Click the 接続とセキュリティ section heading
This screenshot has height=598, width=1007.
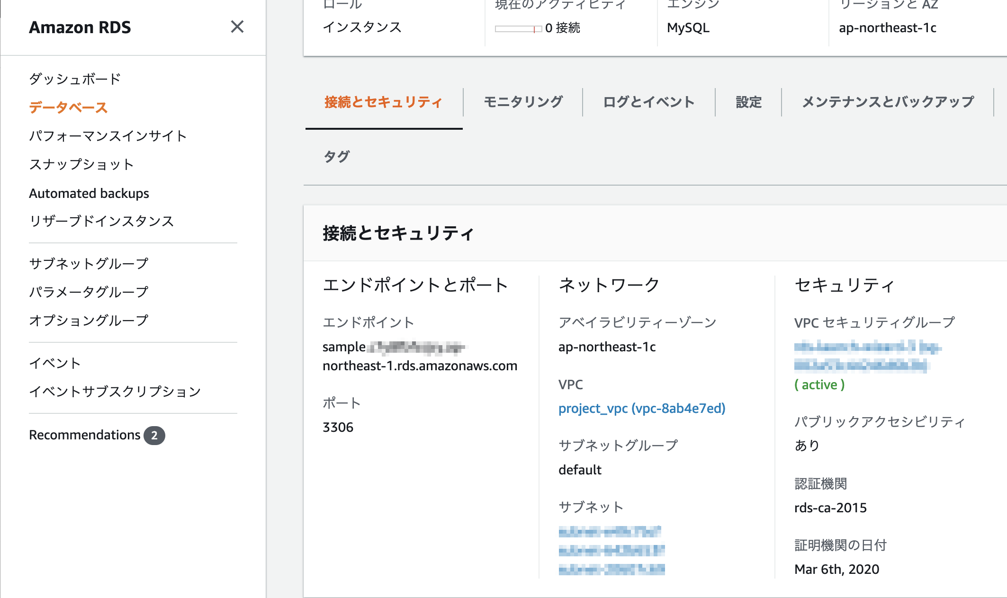398,233
